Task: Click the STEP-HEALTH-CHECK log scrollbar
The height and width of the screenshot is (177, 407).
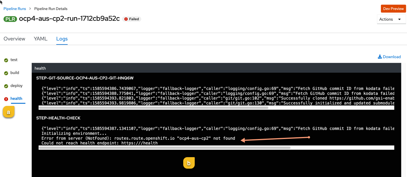Action: point(165,147)
